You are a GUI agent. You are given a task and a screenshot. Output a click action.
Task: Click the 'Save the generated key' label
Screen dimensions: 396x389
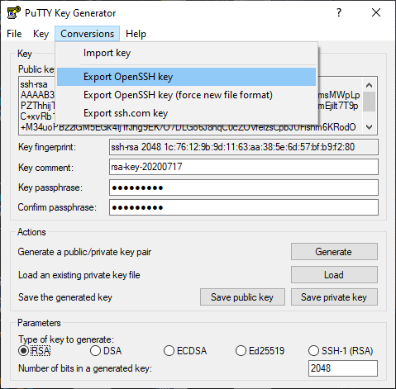pyautogui.click(x=65, y=297)
